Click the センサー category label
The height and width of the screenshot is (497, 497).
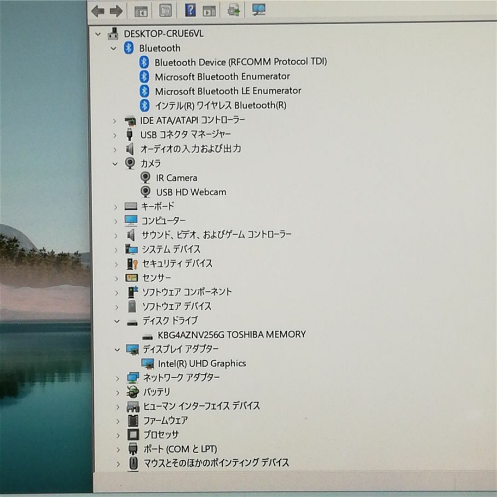point(156,277)
